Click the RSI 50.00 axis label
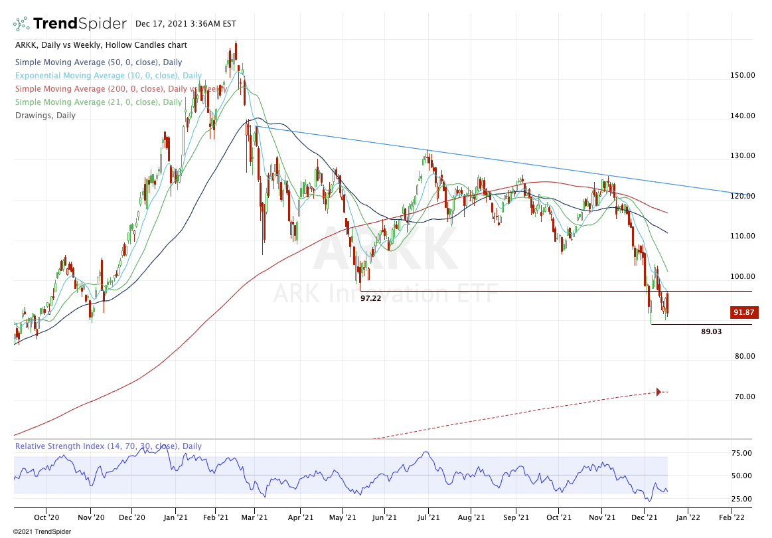 point(741,476)
